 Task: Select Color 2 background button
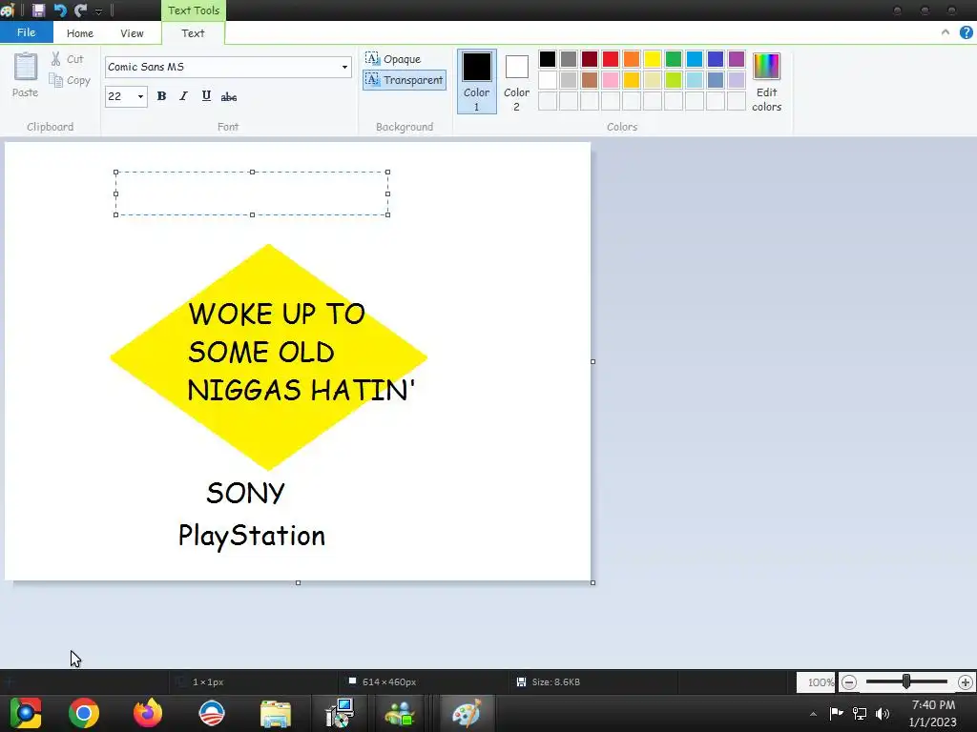coord(516,82)
